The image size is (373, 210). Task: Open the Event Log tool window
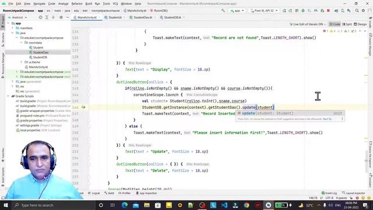pyautogui.click(x=329, y=193)
